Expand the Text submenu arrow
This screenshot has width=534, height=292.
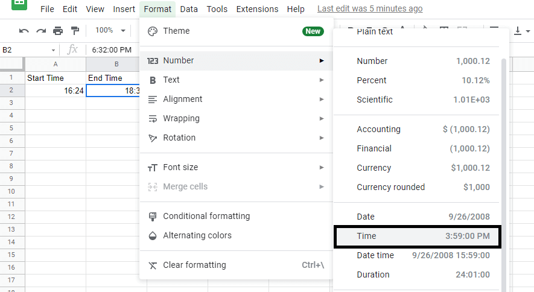pos(322,80)
